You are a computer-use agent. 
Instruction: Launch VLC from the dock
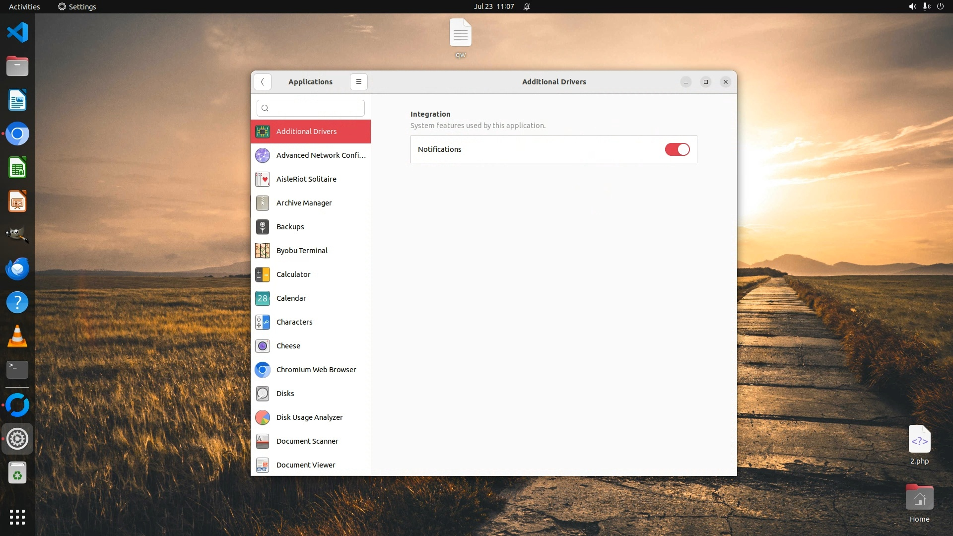pyautogui.click(x=17, y=336)
